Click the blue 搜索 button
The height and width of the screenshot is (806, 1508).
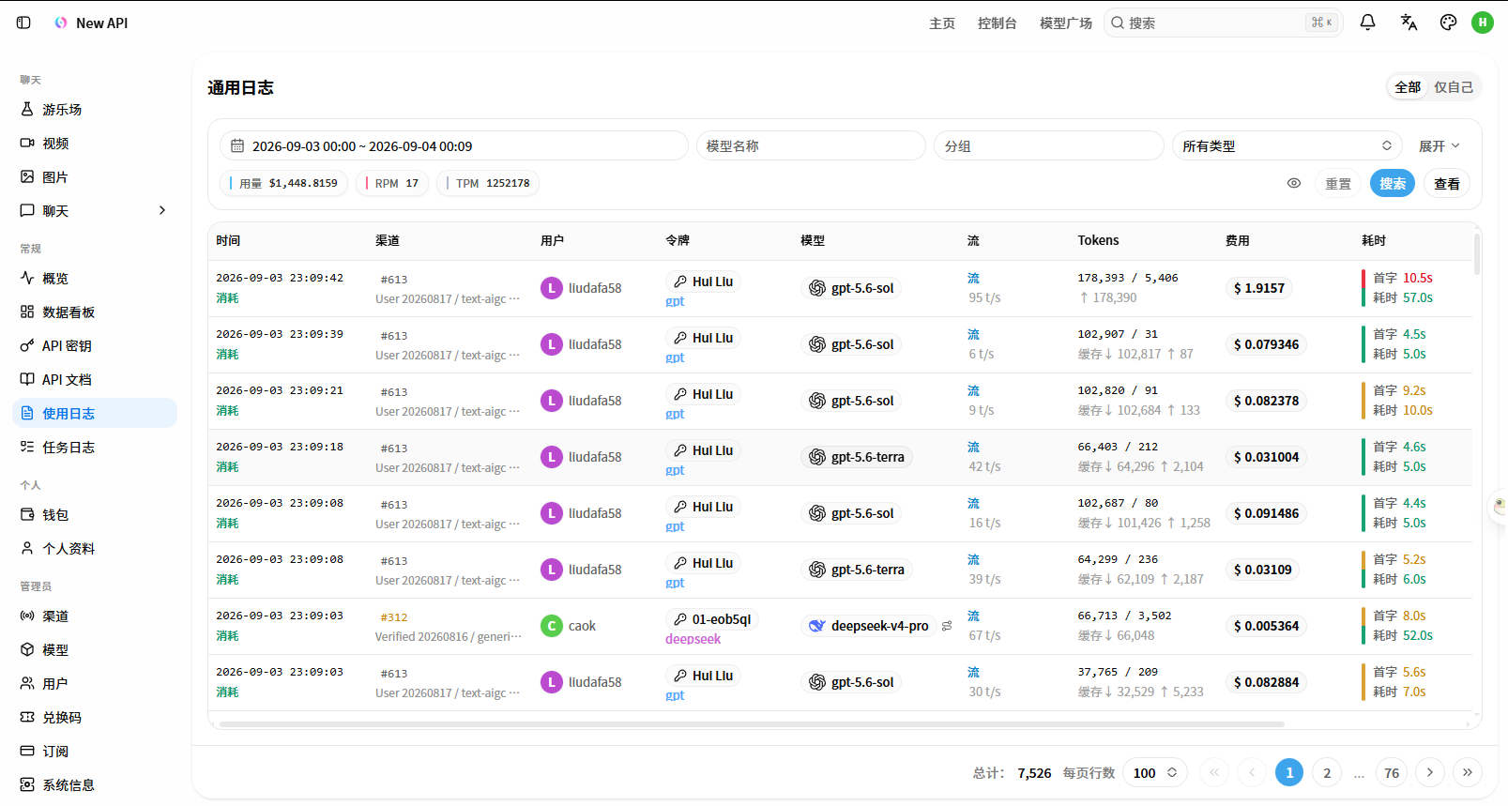pyautogui.click(x=1393, y=184)
